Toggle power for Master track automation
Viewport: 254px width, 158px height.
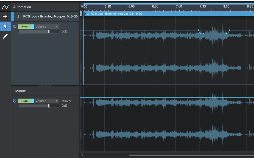tap(15, 101)
